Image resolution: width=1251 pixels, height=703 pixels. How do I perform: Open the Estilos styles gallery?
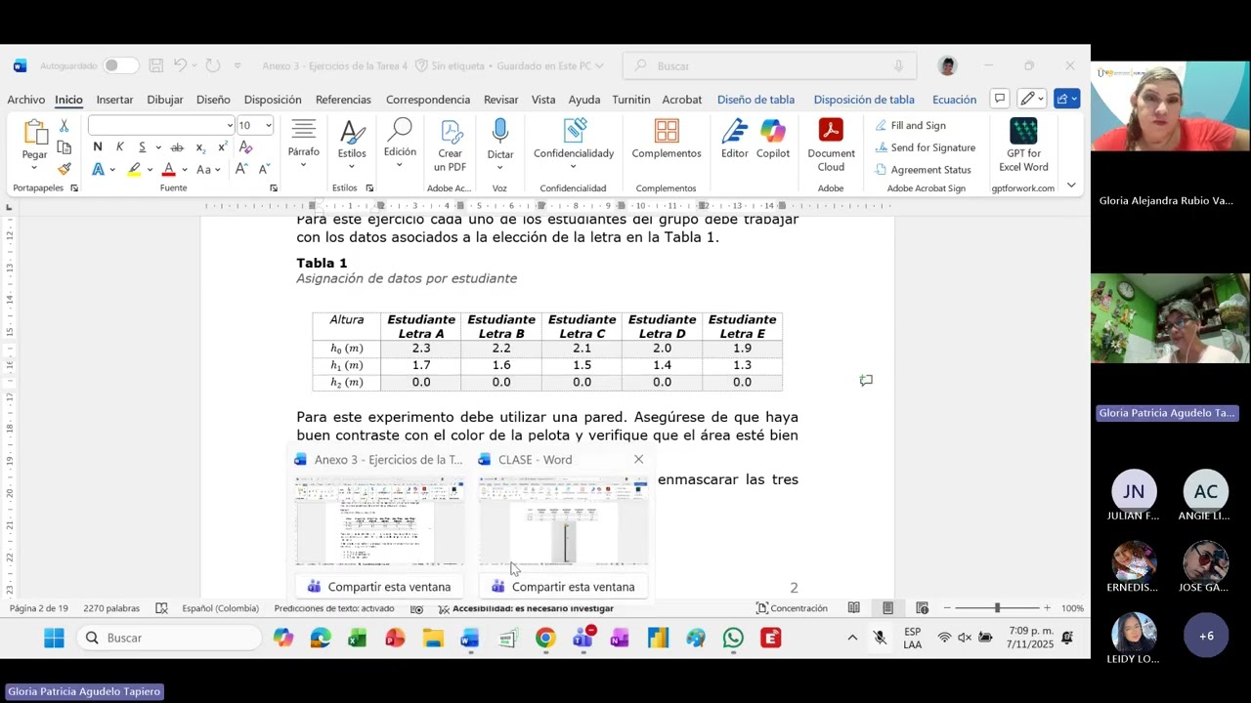point(352,144)
